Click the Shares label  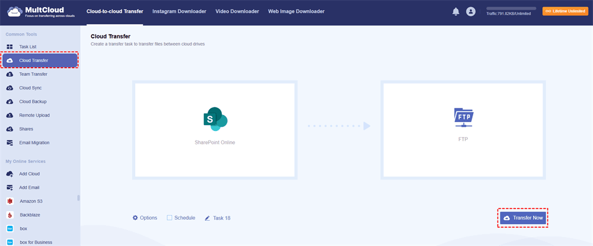coord(26,129)
